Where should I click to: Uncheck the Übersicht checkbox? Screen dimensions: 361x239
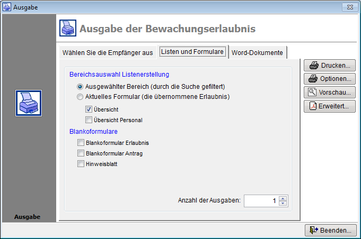coord(89,109)
